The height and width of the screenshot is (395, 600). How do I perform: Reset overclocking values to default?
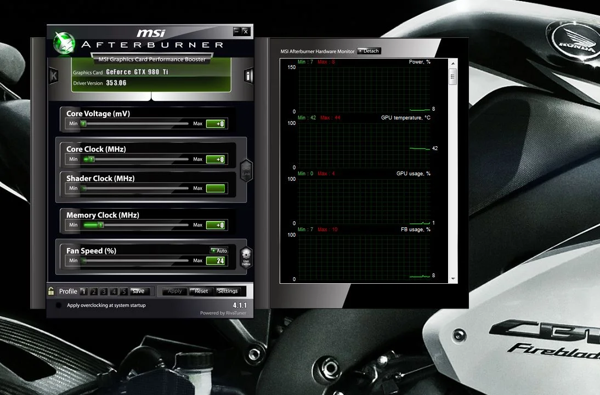point(201,291)
